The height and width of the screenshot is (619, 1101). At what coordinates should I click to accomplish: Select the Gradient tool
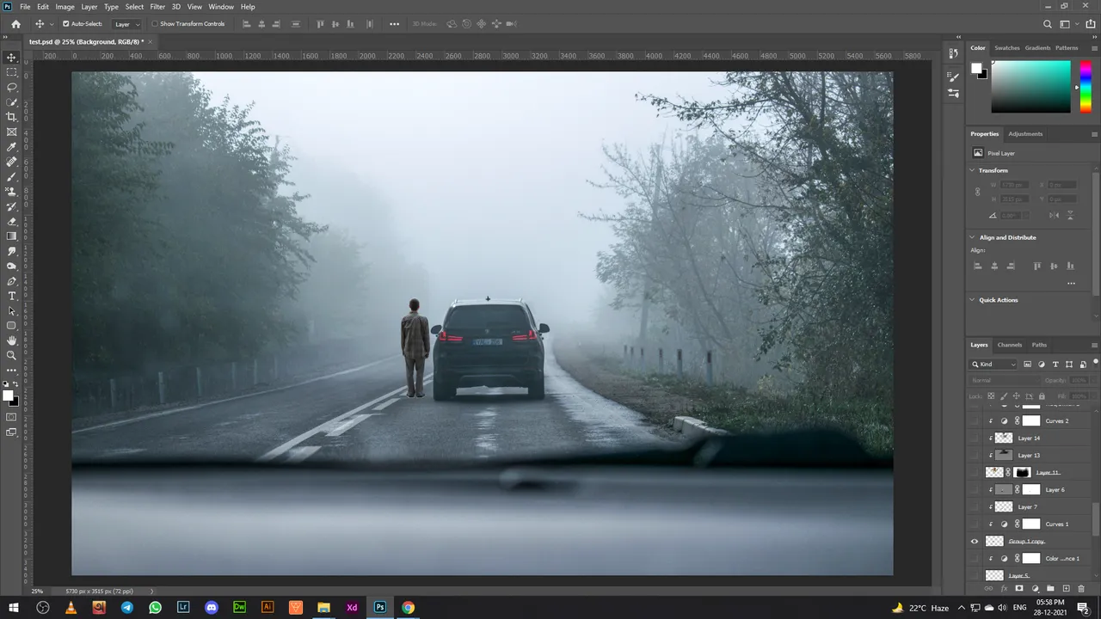(11, 236)
